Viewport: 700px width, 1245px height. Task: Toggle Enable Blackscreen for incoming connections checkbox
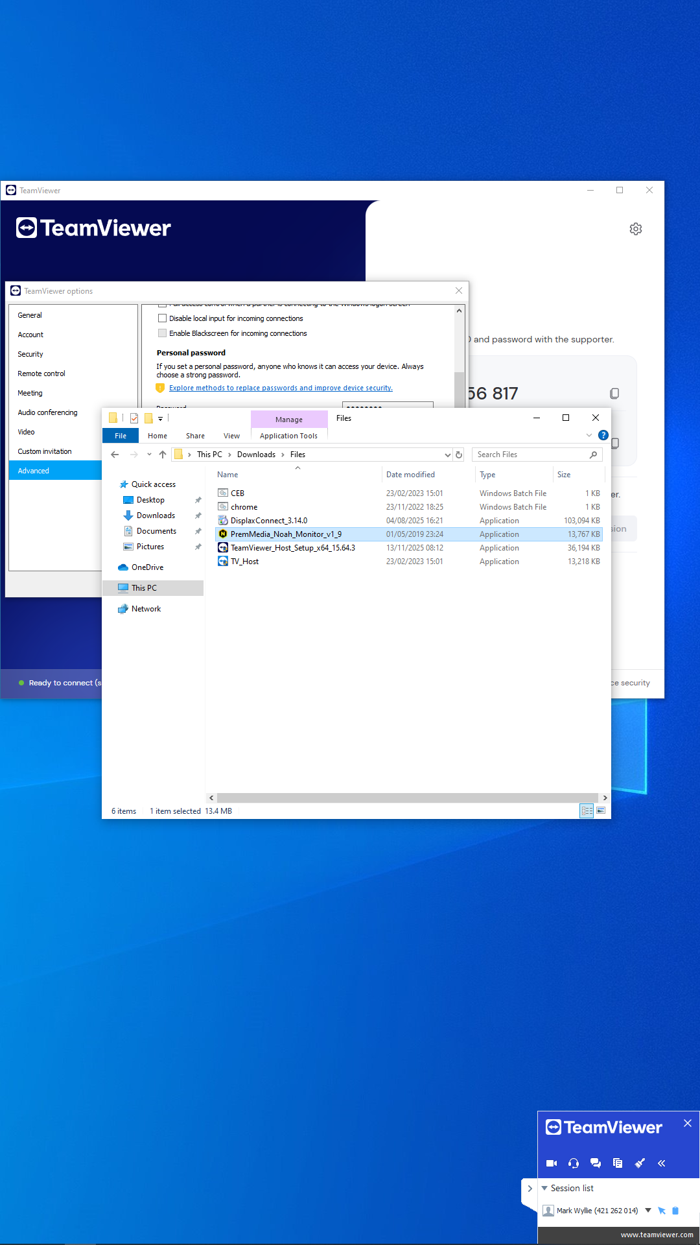pos(163,333)
